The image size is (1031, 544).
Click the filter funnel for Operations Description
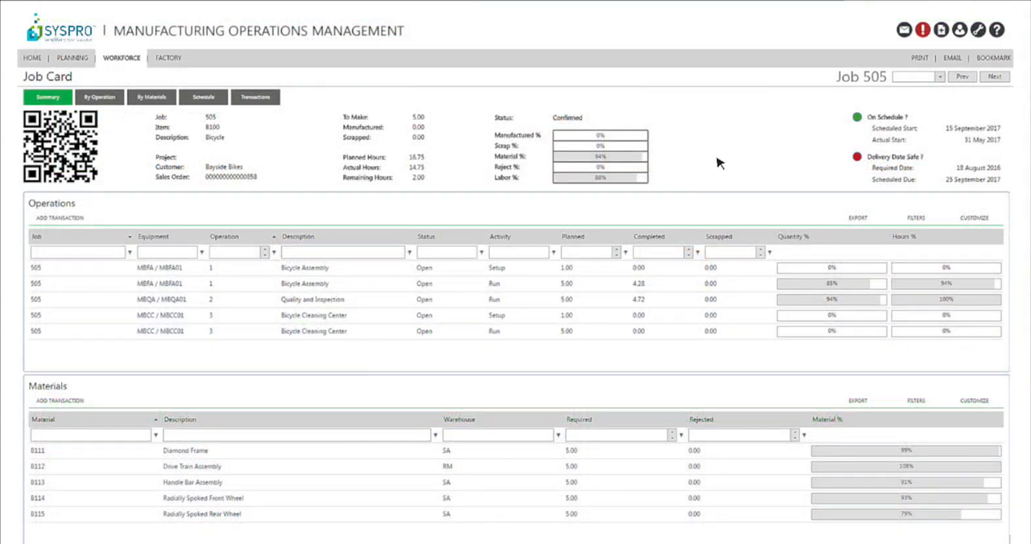pos(409,253)
